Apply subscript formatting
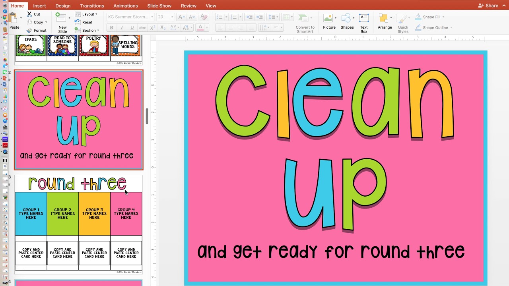Image resolution: width=509 pixels, height=286 pixels. click(163, 28)
